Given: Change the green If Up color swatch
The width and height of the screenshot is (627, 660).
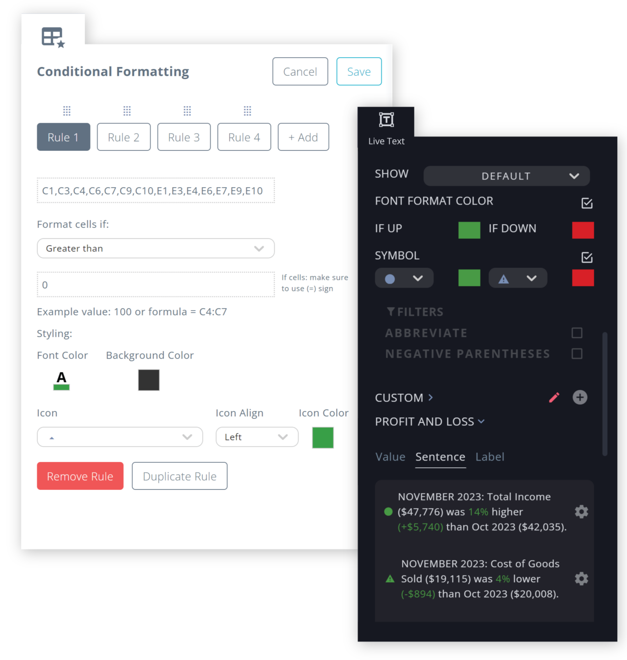Looking at the screenshot, I should click(469, 230).
